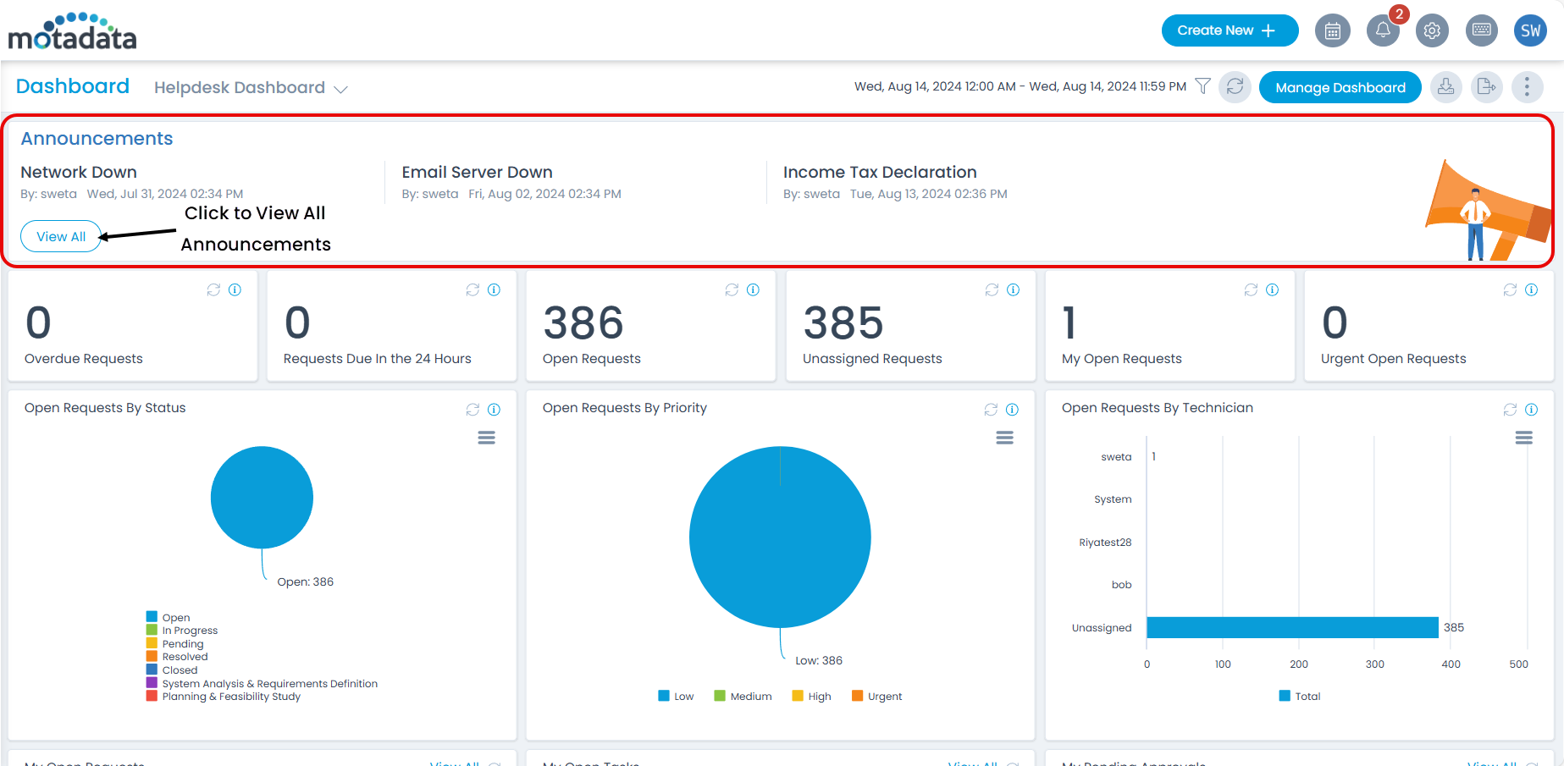This screenshot has width=1564, height=766.
Task: Open hamburger menu of Open Requests By Status
Action: [486, 438]
